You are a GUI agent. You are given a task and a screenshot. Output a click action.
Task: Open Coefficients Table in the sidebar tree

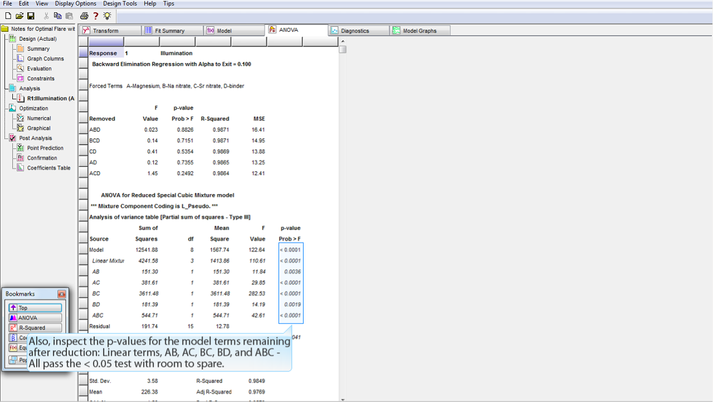click(48, 168)
